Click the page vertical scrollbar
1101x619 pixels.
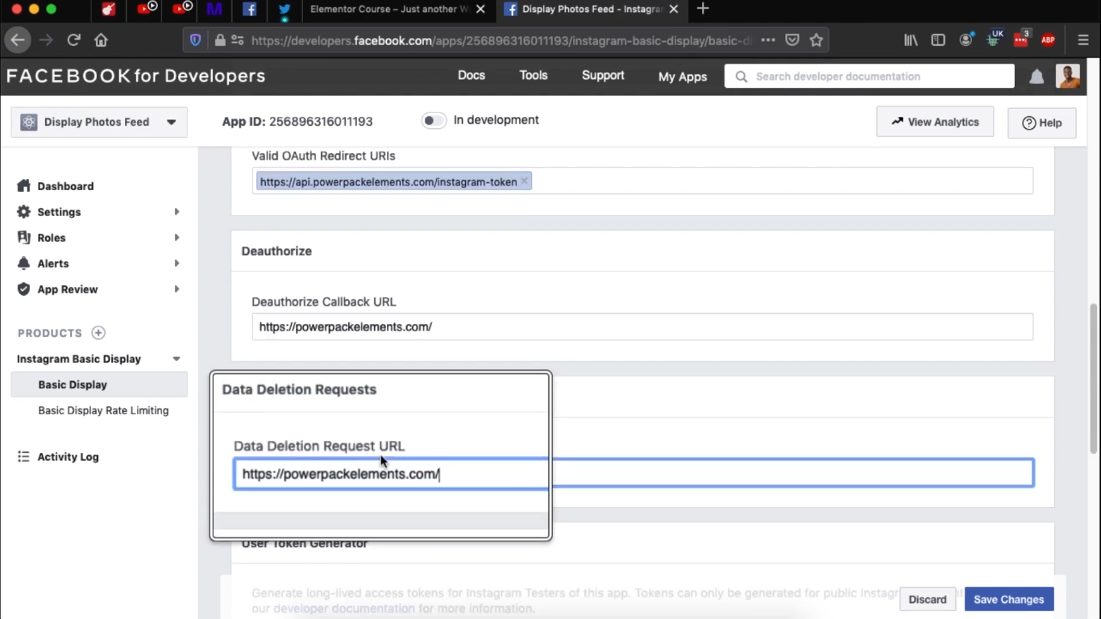(x=1094, y=379)
